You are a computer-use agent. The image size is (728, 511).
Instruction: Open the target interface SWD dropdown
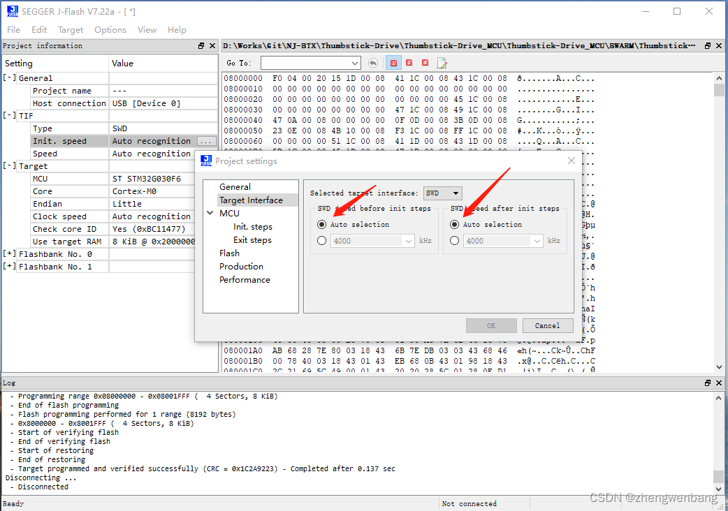442,193
